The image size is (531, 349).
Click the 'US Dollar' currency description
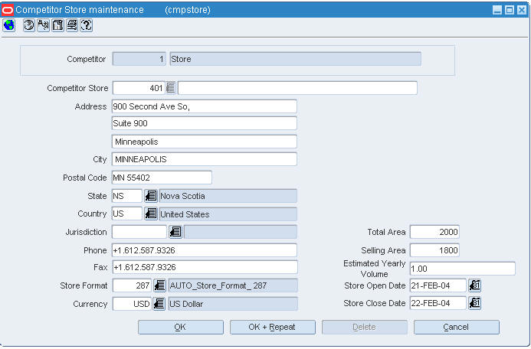pyautogui.click(x=233, y=304)
